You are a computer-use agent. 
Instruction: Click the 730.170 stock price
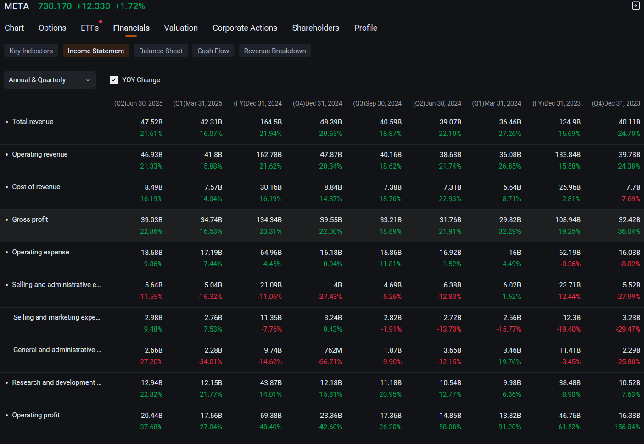55,6
